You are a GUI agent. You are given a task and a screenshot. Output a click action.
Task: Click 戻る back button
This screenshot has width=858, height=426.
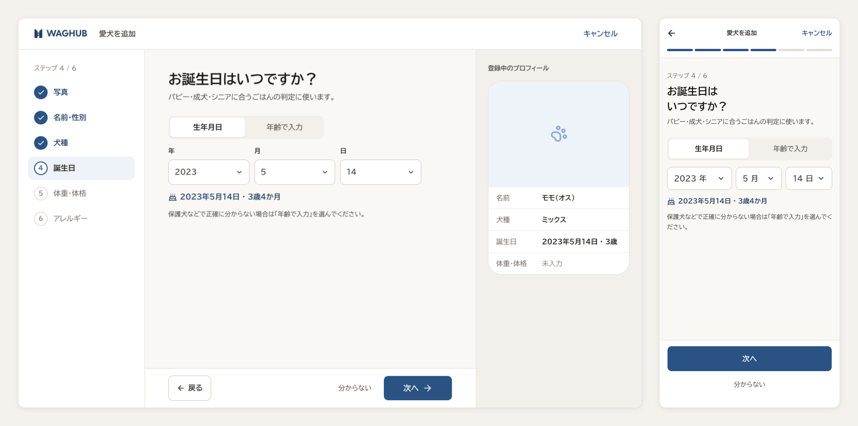[x=190, y=388]
